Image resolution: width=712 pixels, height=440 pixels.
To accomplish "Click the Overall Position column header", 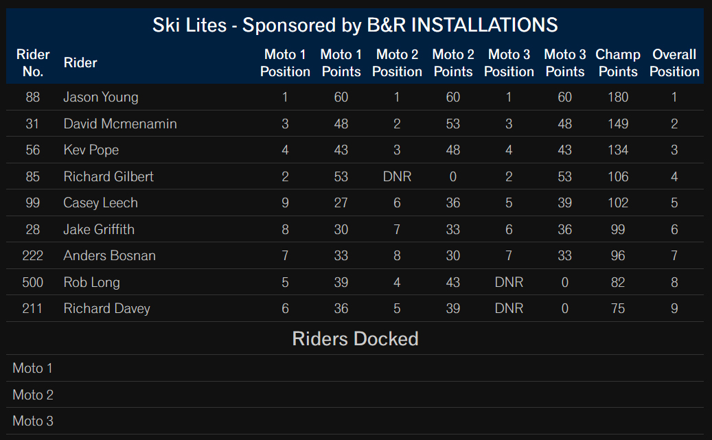I will tap(674, 62).
